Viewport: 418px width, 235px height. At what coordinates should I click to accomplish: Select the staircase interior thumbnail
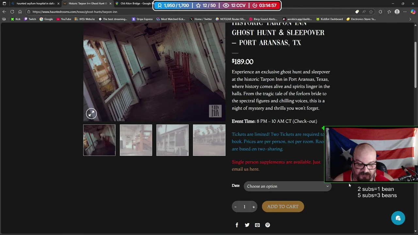point(136,140)
